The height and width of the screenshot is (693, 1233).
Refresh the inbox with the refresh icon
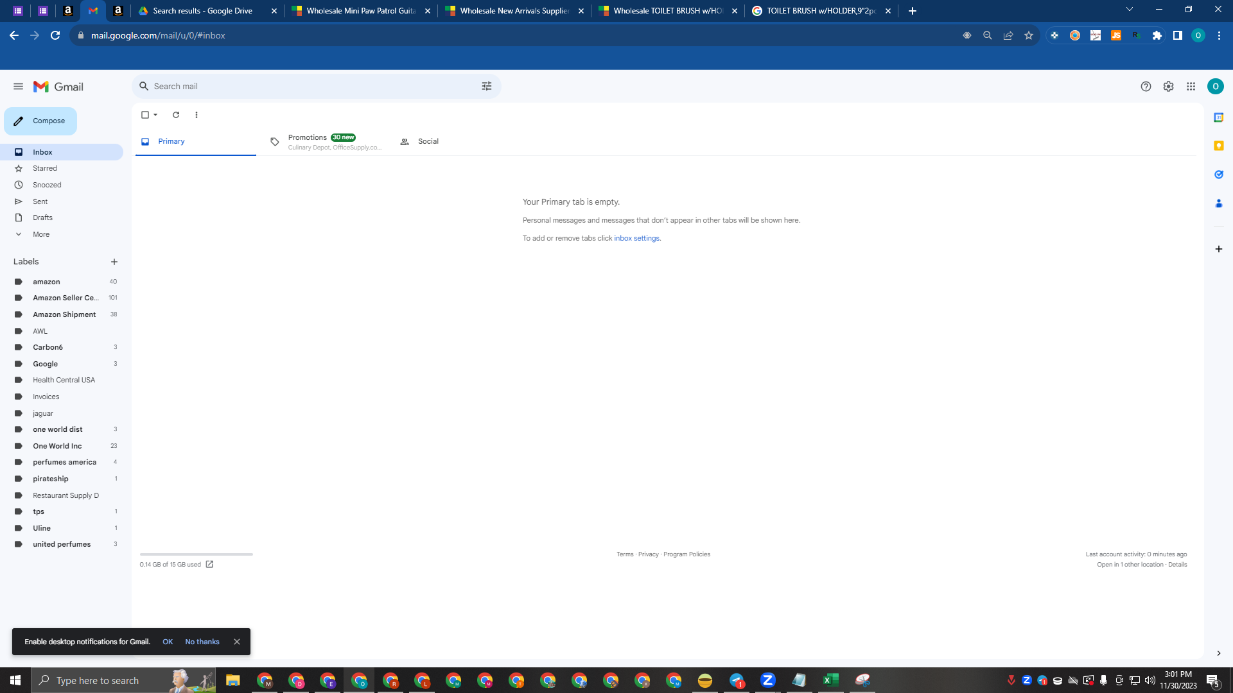pos(176,115)
